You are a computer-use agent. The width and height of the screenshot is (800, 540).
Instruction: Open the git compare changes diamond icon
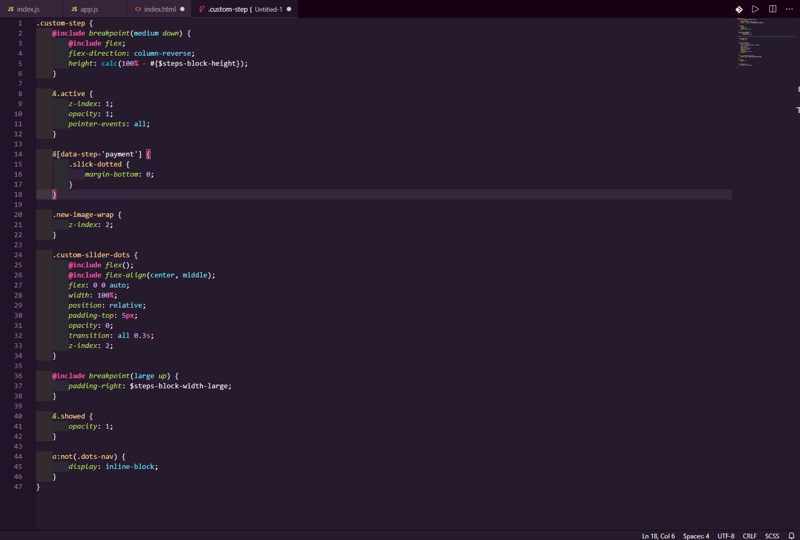[x=739, y=9]
